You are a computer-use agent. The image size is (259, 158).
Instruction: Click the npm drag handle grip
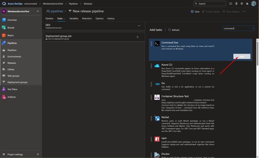tap(151, 139)
